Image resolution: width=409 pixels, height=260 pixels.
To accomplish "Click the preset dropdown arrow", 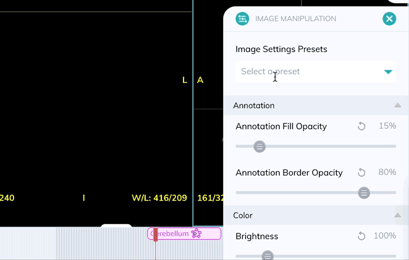I will point(388,72).
